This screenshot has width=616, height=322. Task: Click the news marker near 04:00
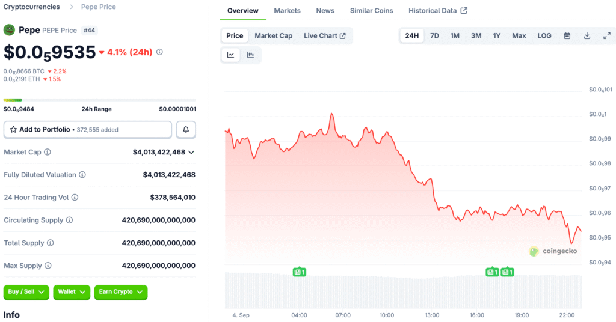[x=300, y=272]
